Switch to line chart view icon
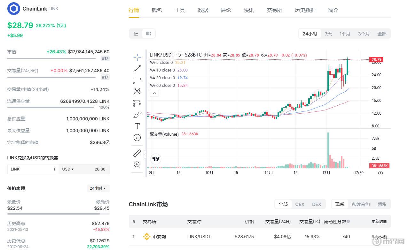 point(136,34)
